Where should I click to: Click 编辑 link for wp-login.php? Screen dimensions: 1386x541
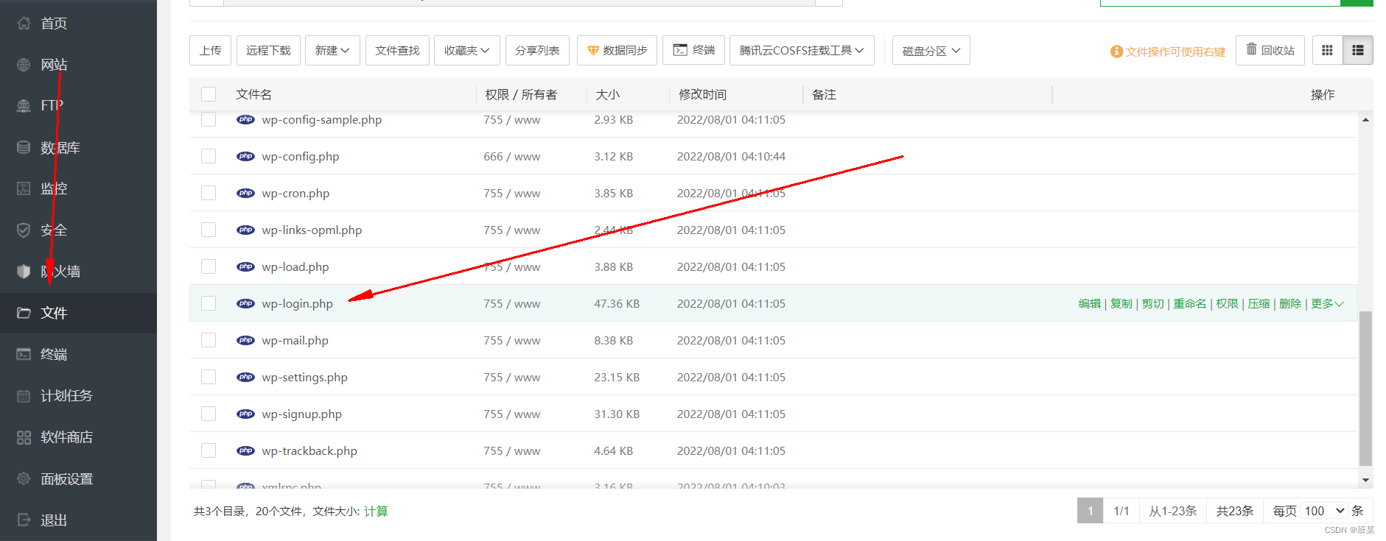click(1089, 303)
